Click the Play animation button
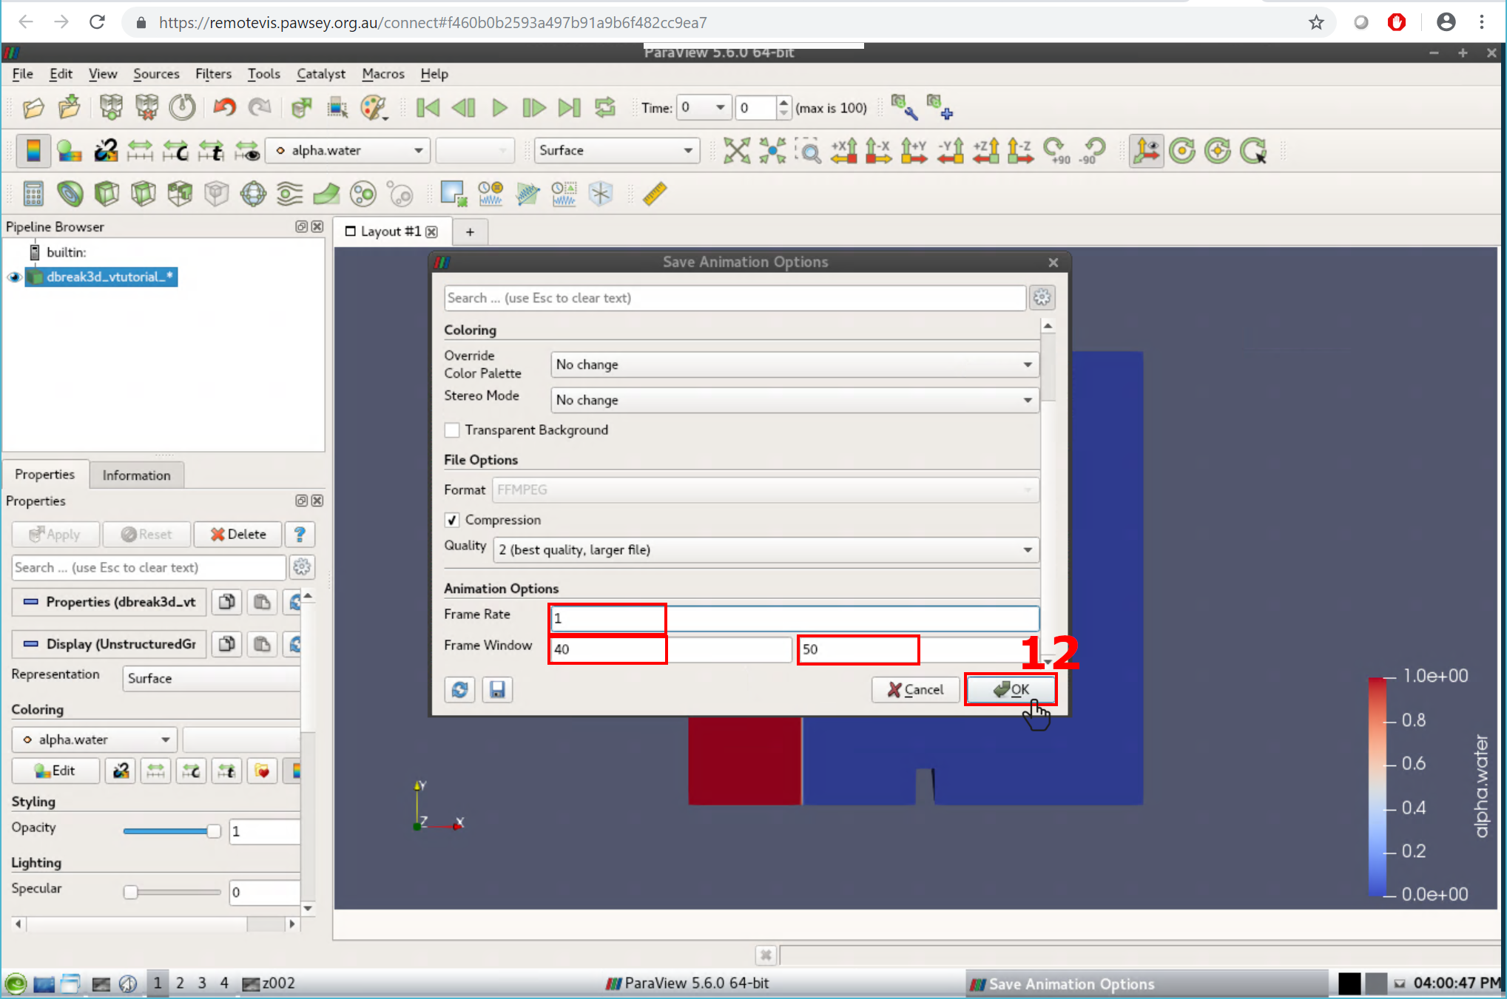 click(x=499, y=108)
